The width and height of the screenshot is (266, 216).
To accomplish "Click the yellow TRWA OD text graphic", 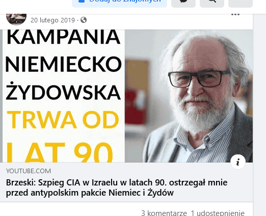I will [63, 120].
